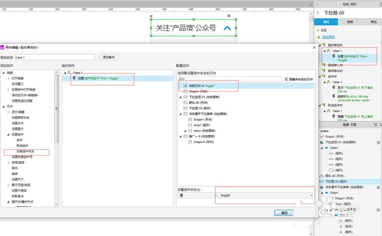Screen dimensions: 382x236
Task: Collapse 推广— 8 (动态面板) tree node
Action: click(181, 136)
